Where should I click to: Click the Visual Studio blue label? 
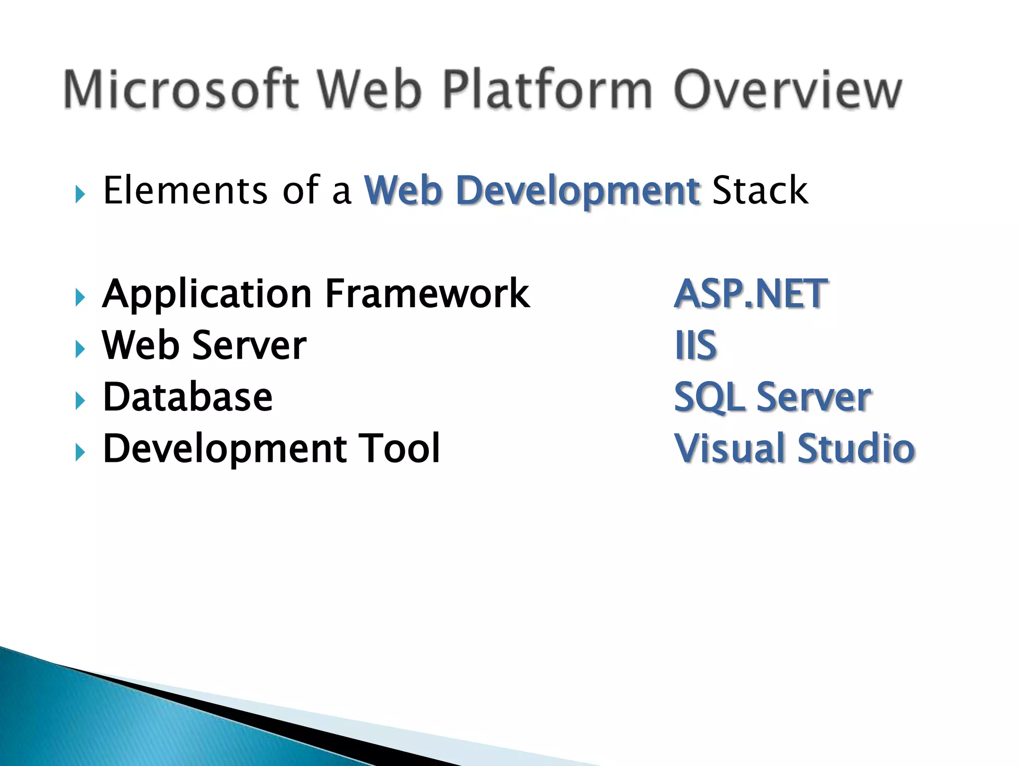click(795, 449)
